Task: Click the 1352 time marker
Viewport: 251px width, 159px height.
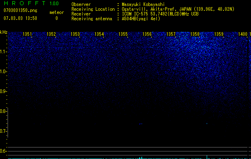Action: click(51, 34)
